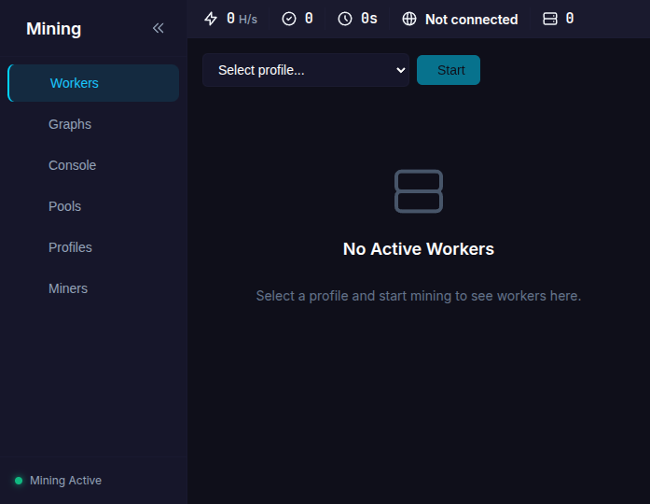The width and height of the screenshot is (650, 504).
Task: Collapse the sidebar with the double-chevron icon
Action: [158, 28]
